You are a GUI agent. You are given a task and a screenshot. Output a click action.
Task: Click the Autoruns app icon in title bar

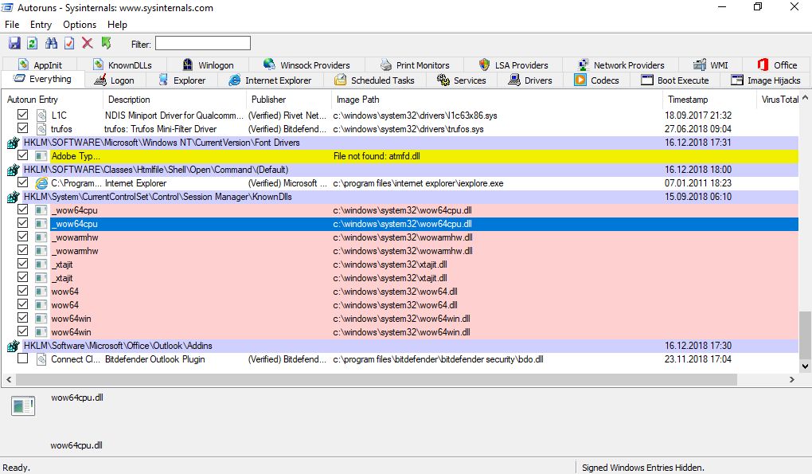[x=8, y=7]
